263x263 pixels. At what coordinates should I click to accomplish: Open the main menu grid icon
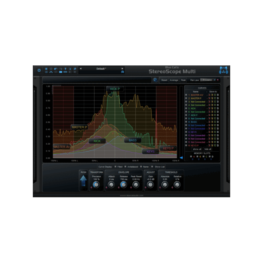coord(46,69)
